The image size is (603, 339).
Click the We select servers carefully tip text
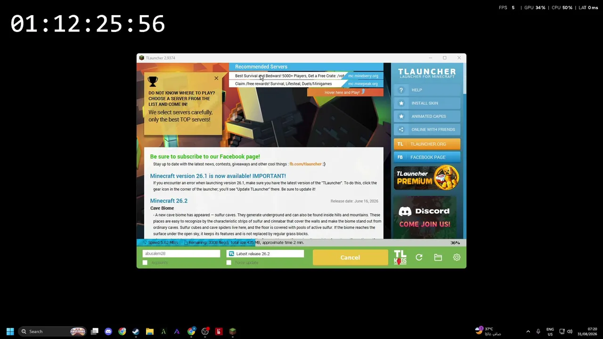pyautogui.click(x=180, y=116)
